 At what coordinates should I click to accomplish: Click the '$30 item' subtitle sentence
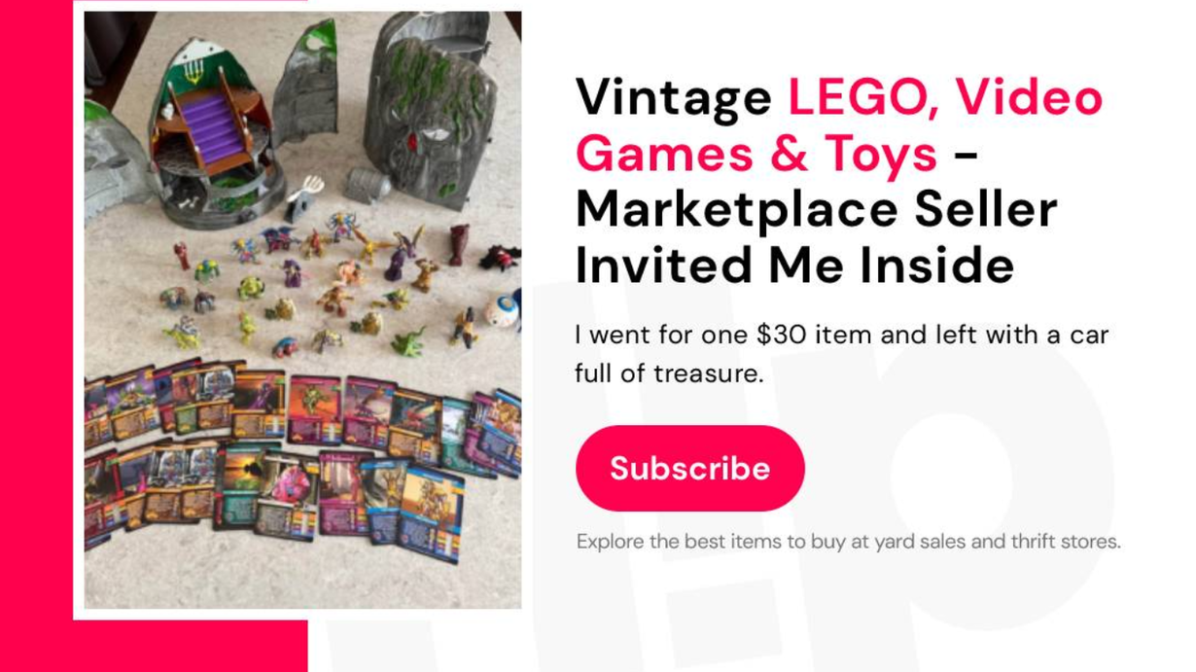tap(841, 336)
